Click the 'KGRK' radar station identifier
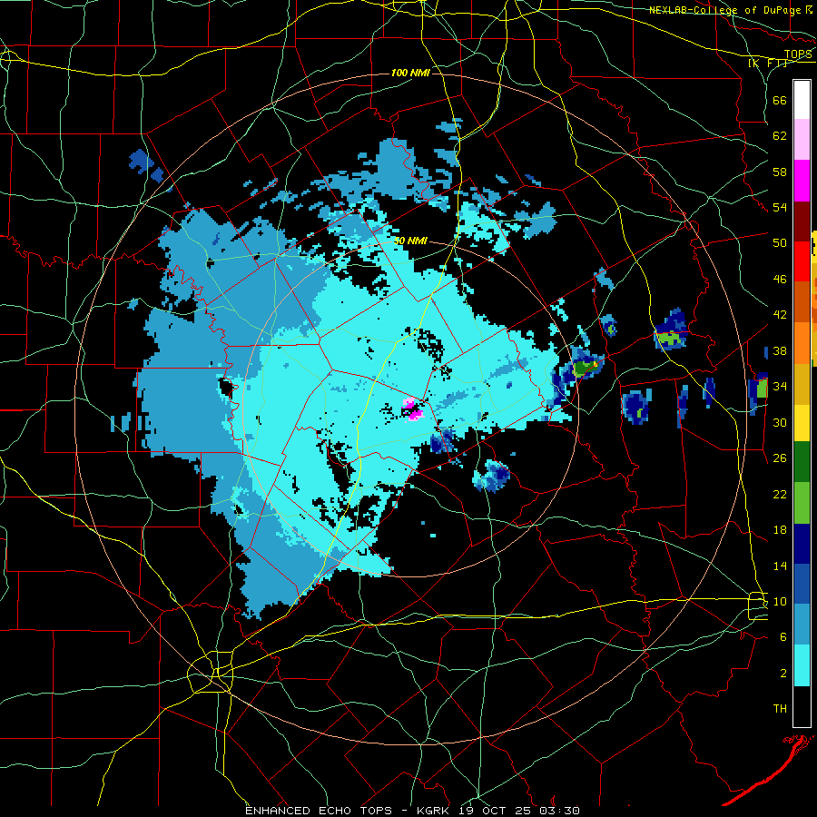This screenshot has height=817, width=817. 435,811
